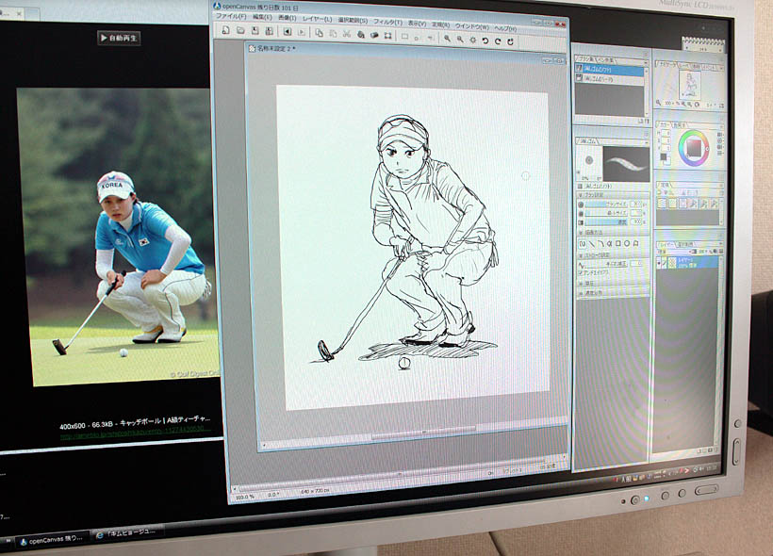Image resolution: width=773 pixels, height=556 pixels.
Task: Click the Save floppy disk toolbar icon
Action: pos(255,31)
